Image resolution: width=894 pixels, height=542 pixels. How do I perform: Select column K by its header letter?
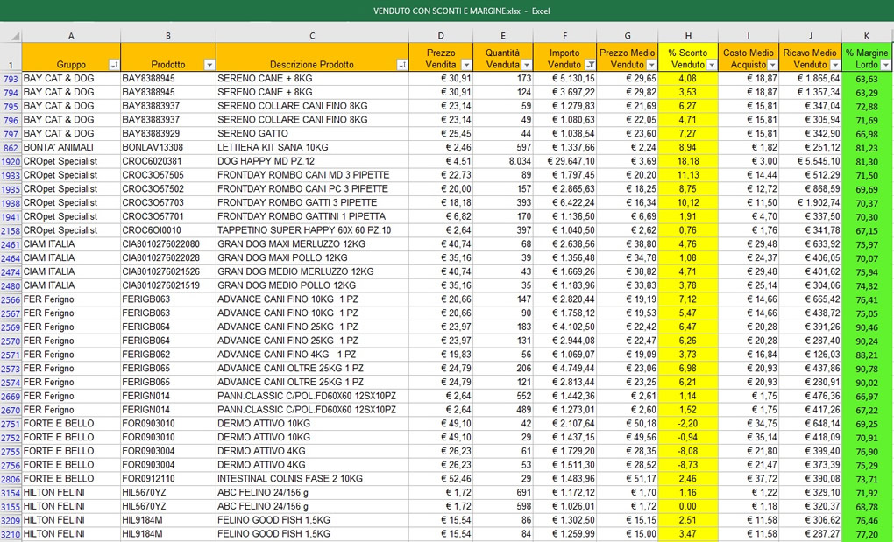[867, 36]
